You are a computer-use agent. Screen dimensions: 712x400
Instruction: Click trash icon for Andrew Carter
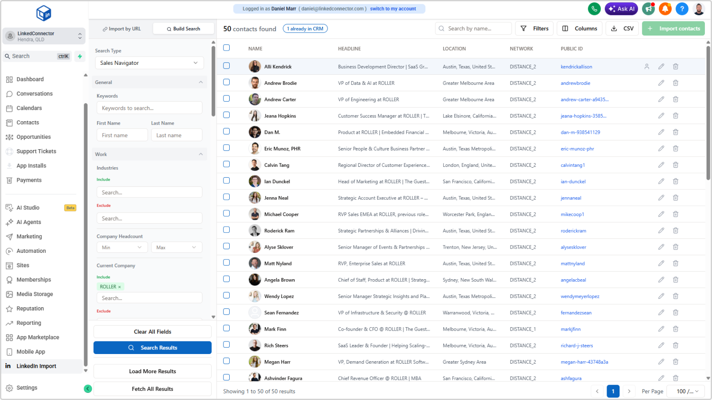[x=676, y=99]
